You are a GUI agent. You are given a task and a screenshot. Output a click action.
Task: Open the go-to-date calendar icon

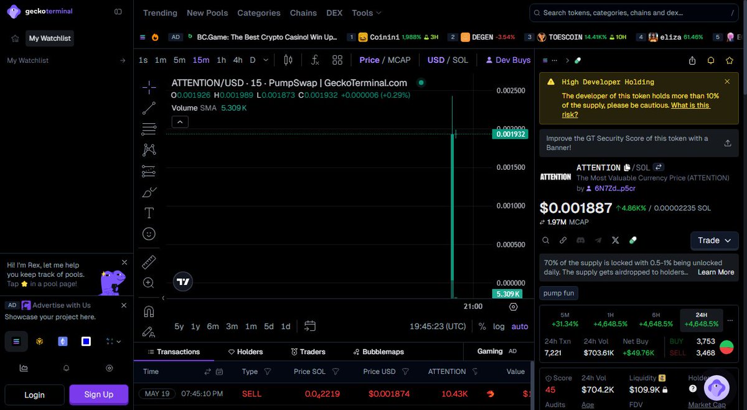(x=310, y=326)
